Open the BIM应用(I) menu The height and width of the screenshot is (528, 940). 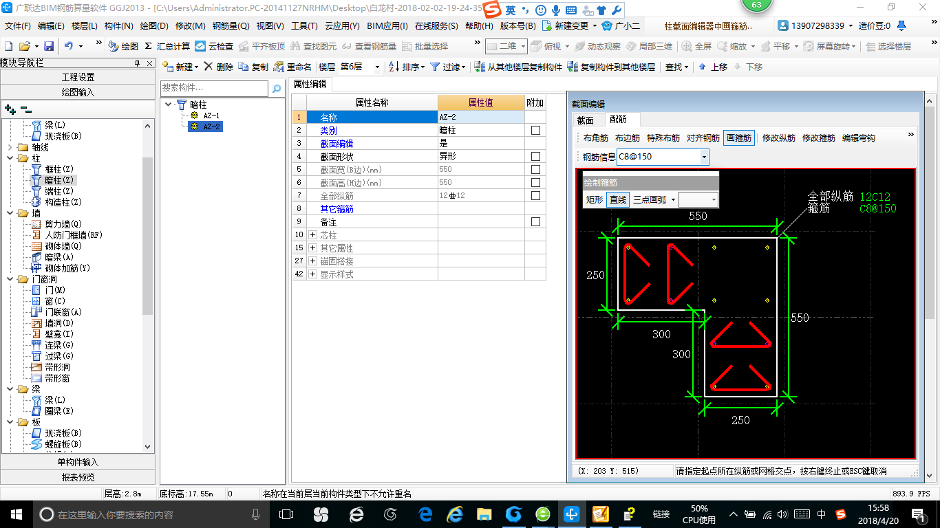(x=387, y=25)
